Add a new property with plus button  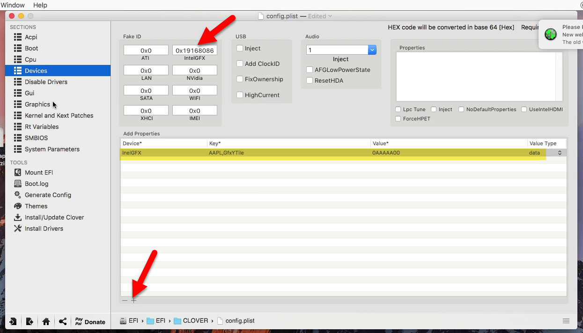pyautogui.click(x=134, y=300)
